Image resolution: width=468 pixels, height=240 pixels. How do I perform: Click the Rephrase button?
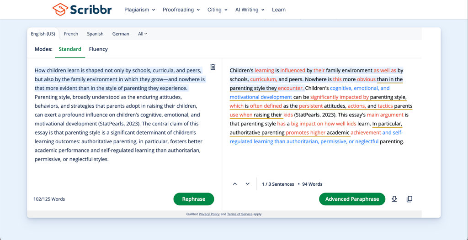(x=194, y=199)
